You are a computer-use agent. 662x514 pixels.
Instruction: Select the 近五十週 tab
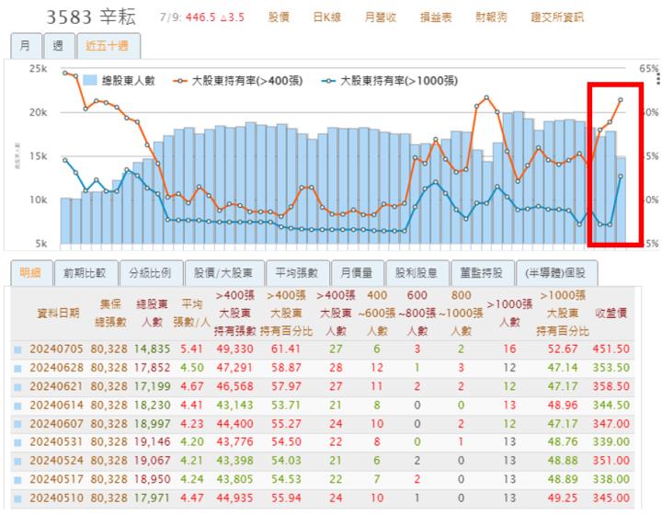(108, 46)
